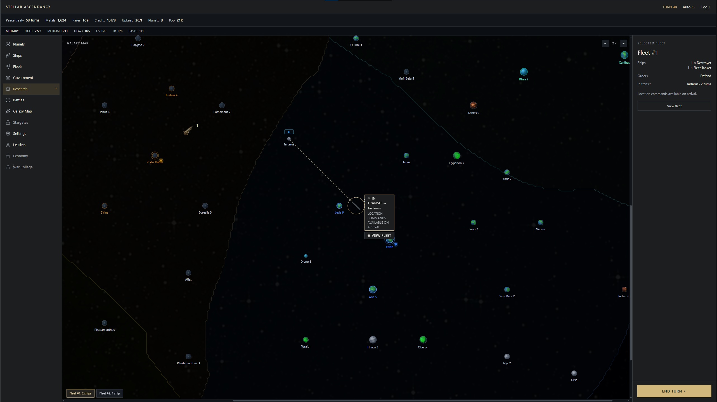Switch to the Fleet #2: 1 ship tab
This screenshot has height=402, width=717.
[x=110, y=393]
